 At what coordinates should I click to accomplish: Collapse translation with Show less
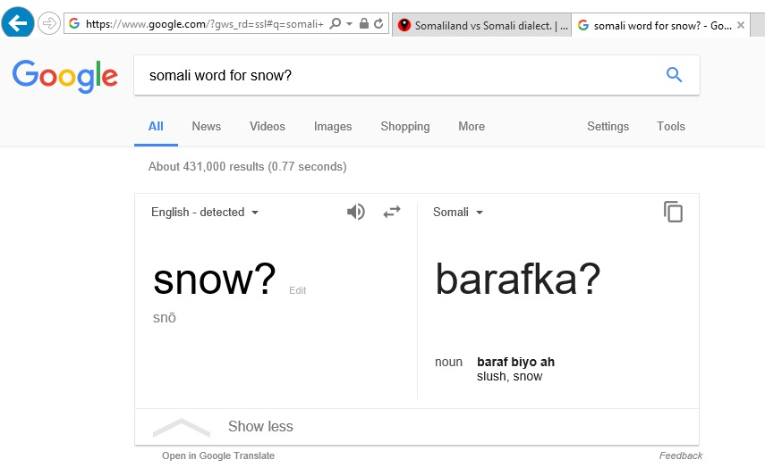point(260,427)
